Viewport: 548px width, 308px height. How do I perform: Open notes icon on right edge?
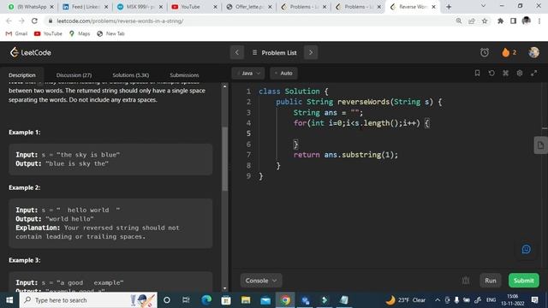click(540, 145)
